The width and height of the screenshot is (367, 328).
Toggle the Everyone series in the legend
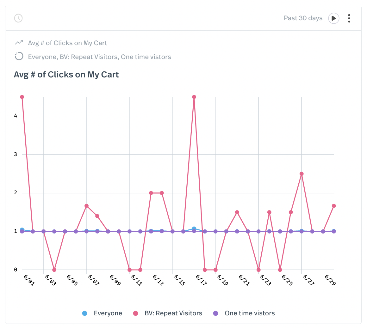(x=108, y=313)
